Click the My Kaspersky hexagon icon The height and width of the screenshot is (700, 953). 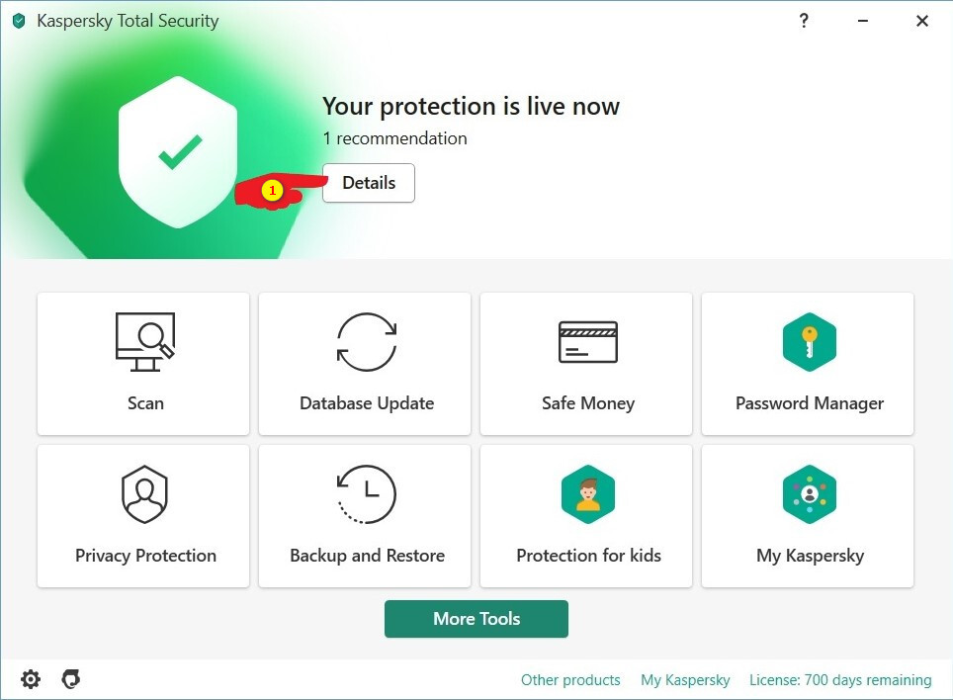coord(809,494)
